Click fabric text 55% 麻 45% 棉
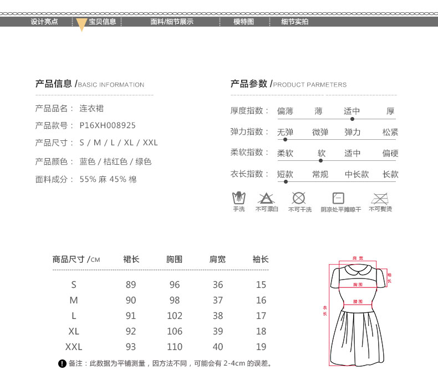Screen dimensions: 438x375 108,179
